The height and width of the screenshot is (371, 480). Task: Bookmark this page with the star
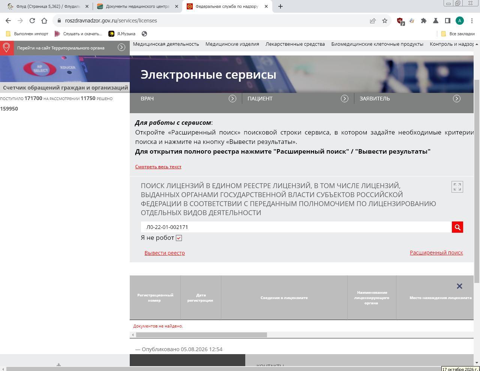coord(385,21)
